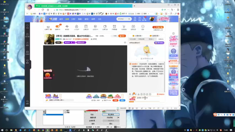Open the 鱼吧 nav item

[93, 19]
